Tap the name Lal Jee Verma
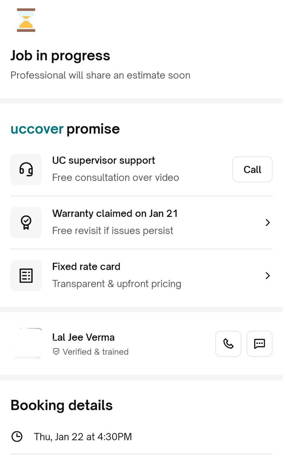 pos(83,337)
